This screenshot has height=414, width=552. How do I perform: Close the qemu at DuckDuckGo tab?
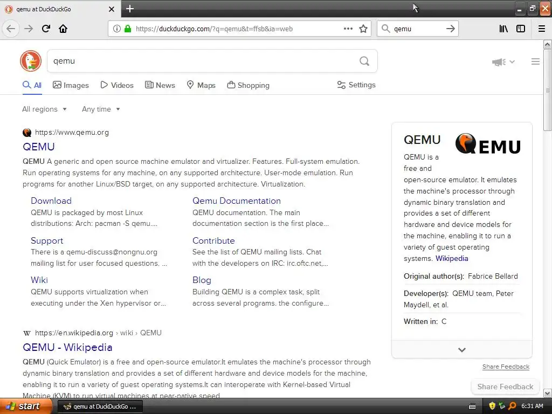pos(112,9)
